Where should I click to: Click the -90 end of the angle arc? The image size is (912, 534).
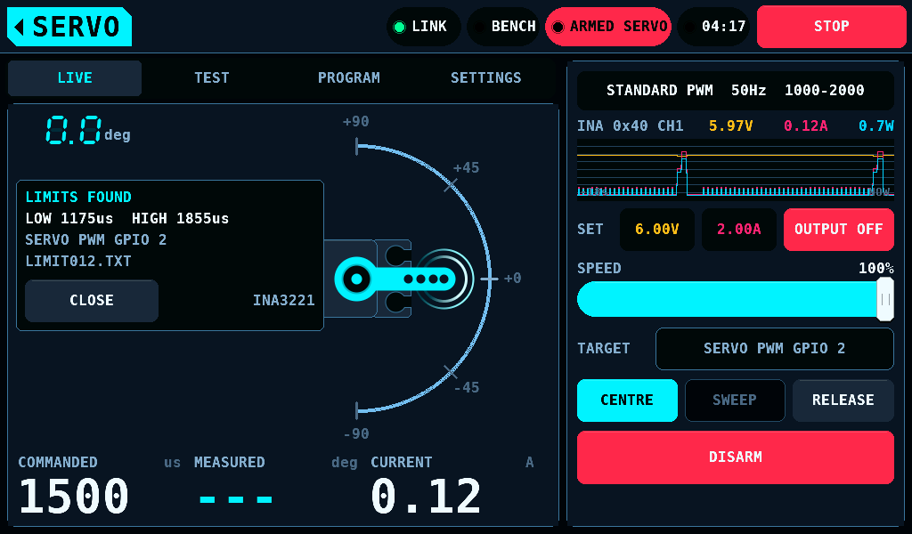coord(357,411)
